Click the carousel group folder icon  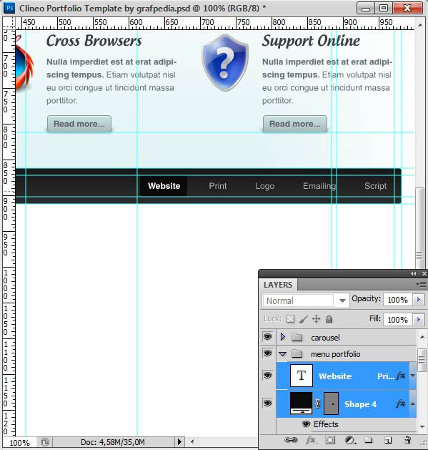coord(297,337)
